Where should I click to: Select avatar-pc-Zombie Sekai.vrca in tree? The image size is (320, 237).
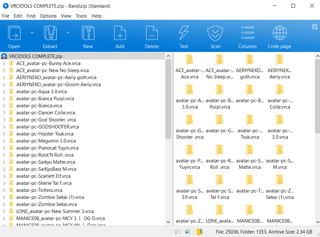point(47,204)
